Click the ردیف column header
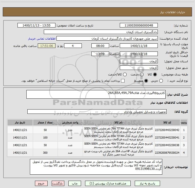This screenshot has height=188, width=195. click(184, 122)
